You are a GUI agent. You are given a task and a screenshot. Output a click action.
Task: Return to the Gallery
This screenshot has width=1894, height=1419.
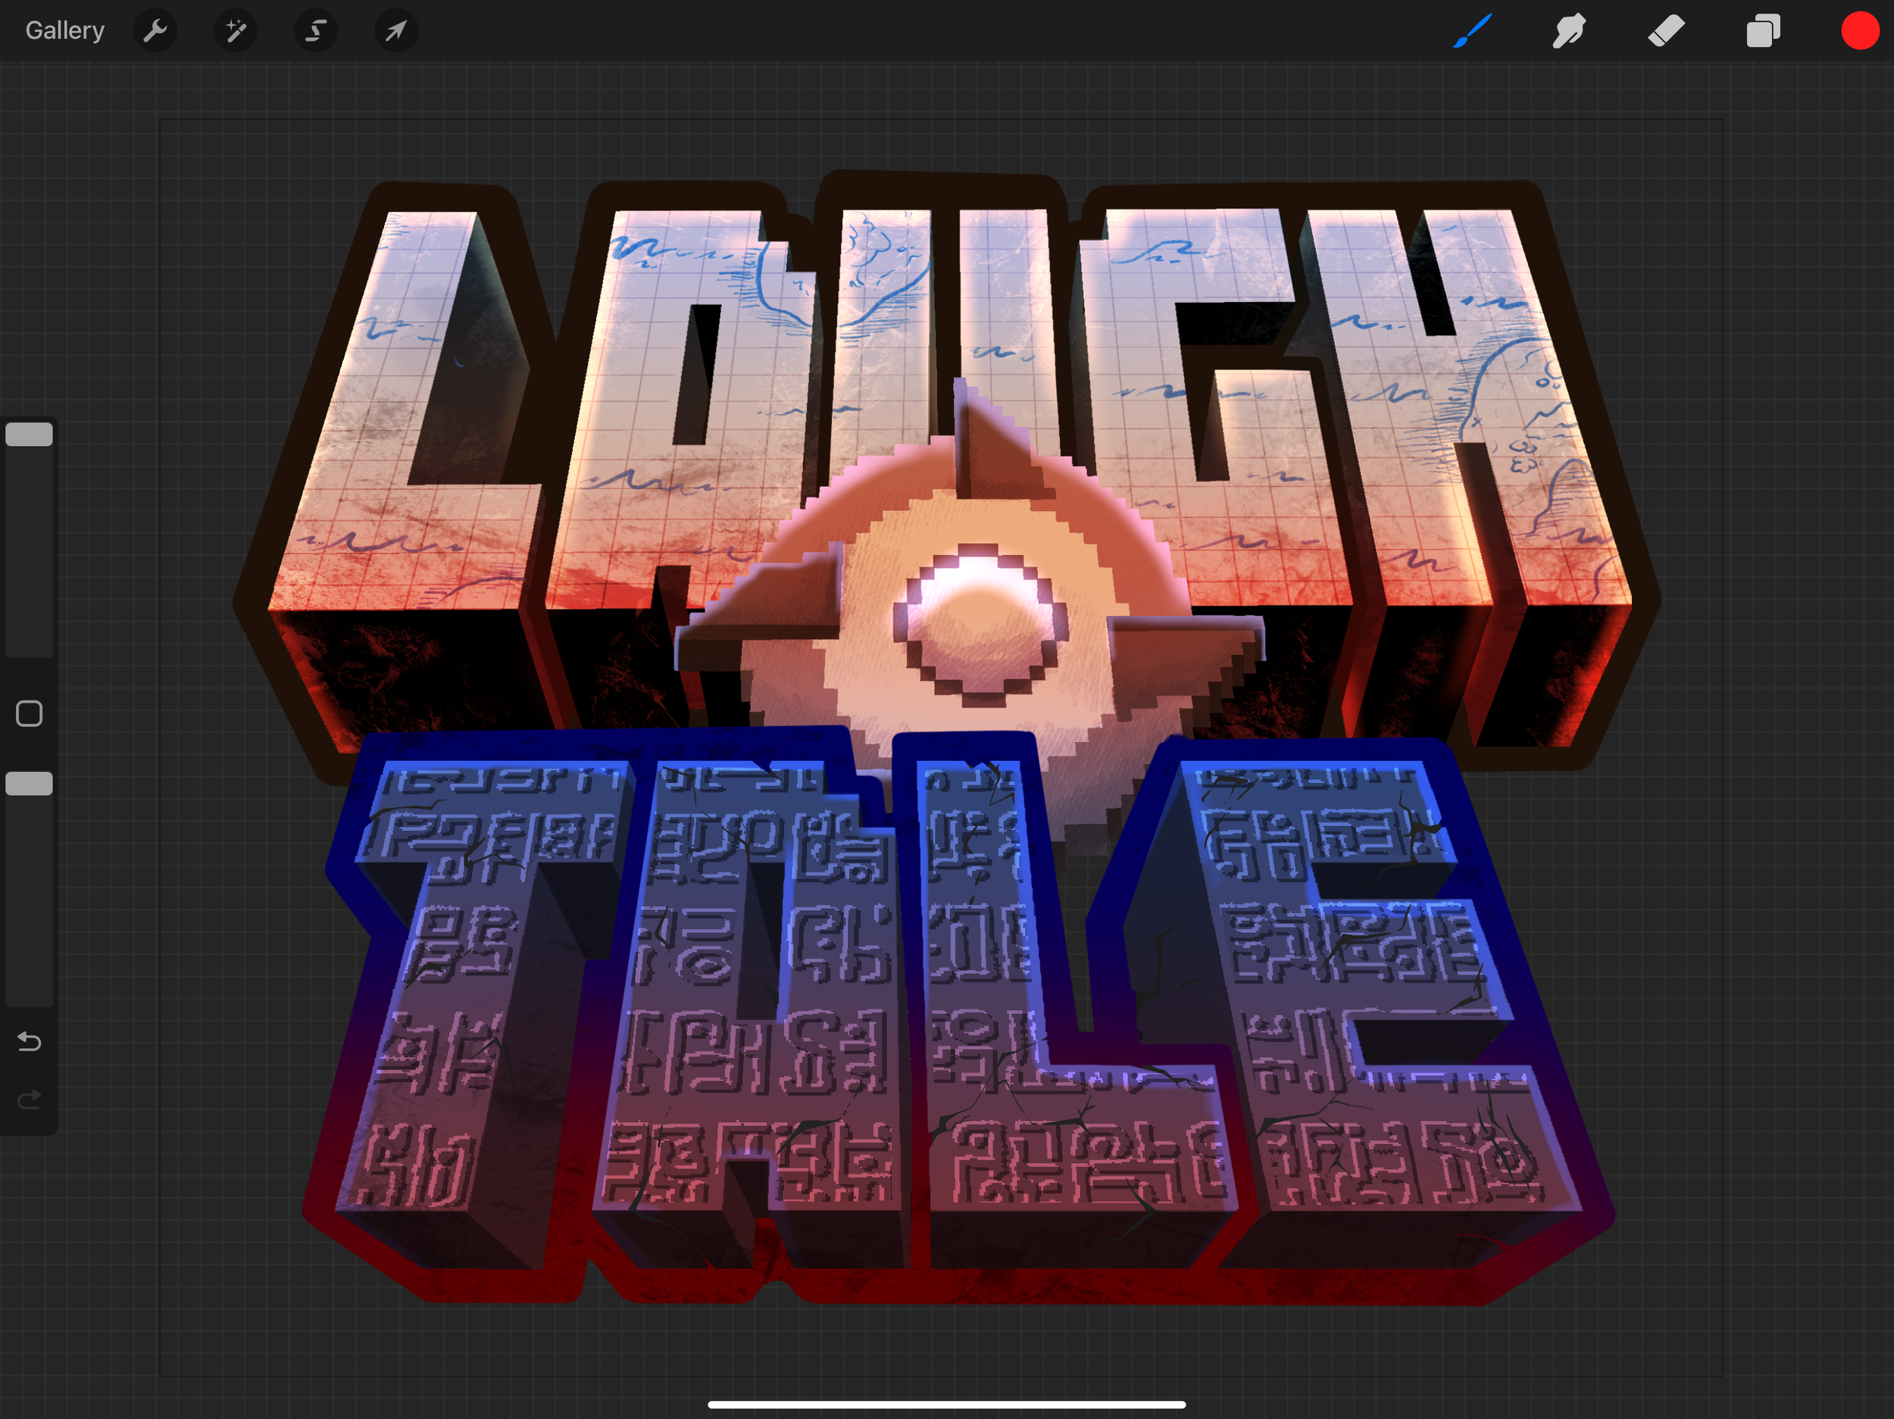(x=65, y=31)
